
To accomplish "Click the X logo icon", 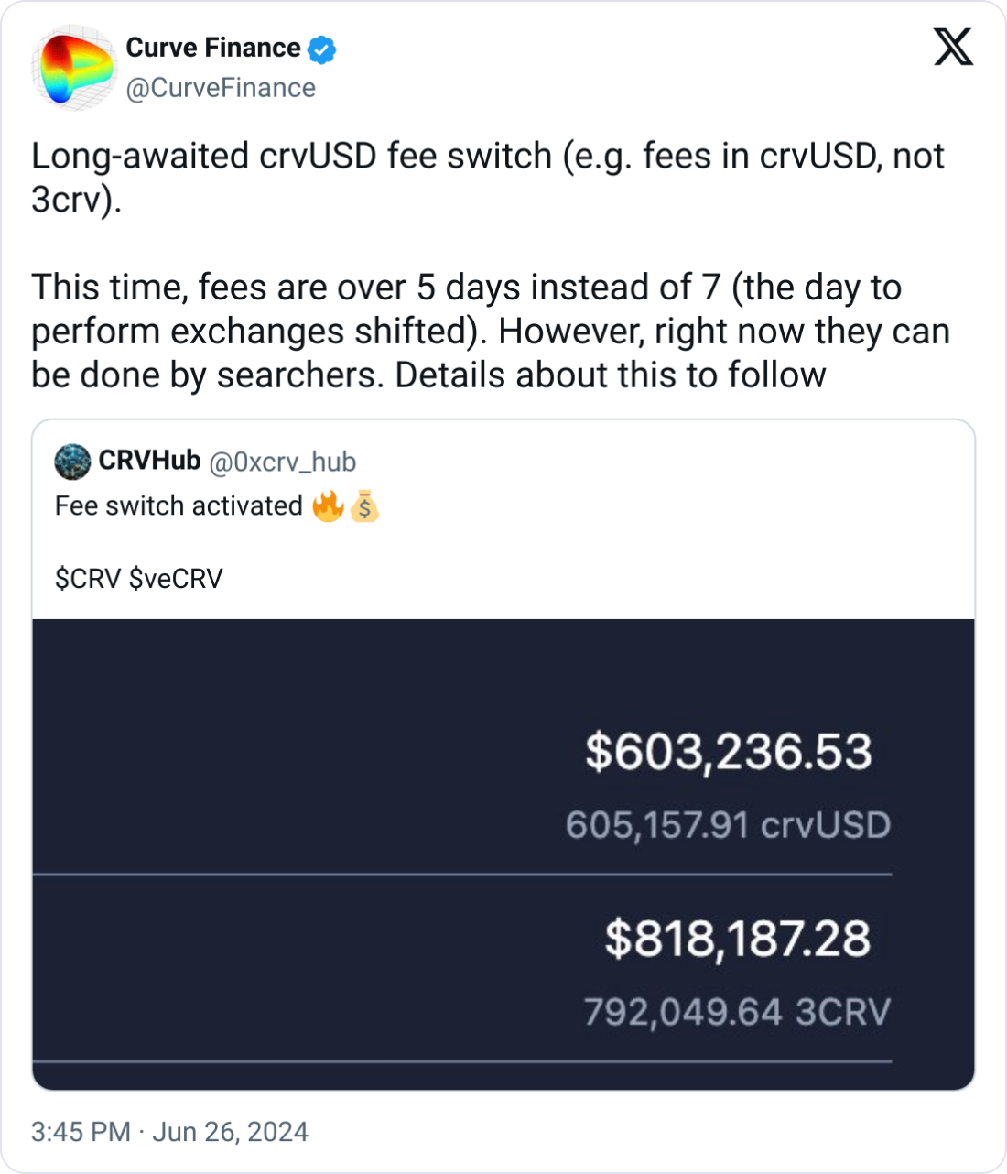I will [953, 47].
